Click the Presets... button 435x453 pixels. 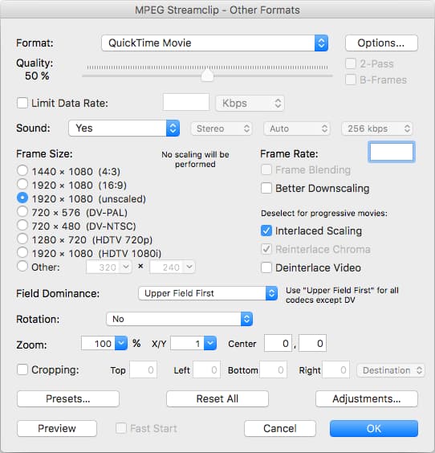pyautogui.click(x=68, y=398)
